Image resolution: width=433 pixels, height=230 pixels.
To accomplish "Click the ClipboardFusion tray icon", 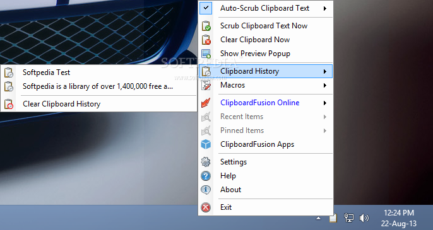I will point(333,218).
